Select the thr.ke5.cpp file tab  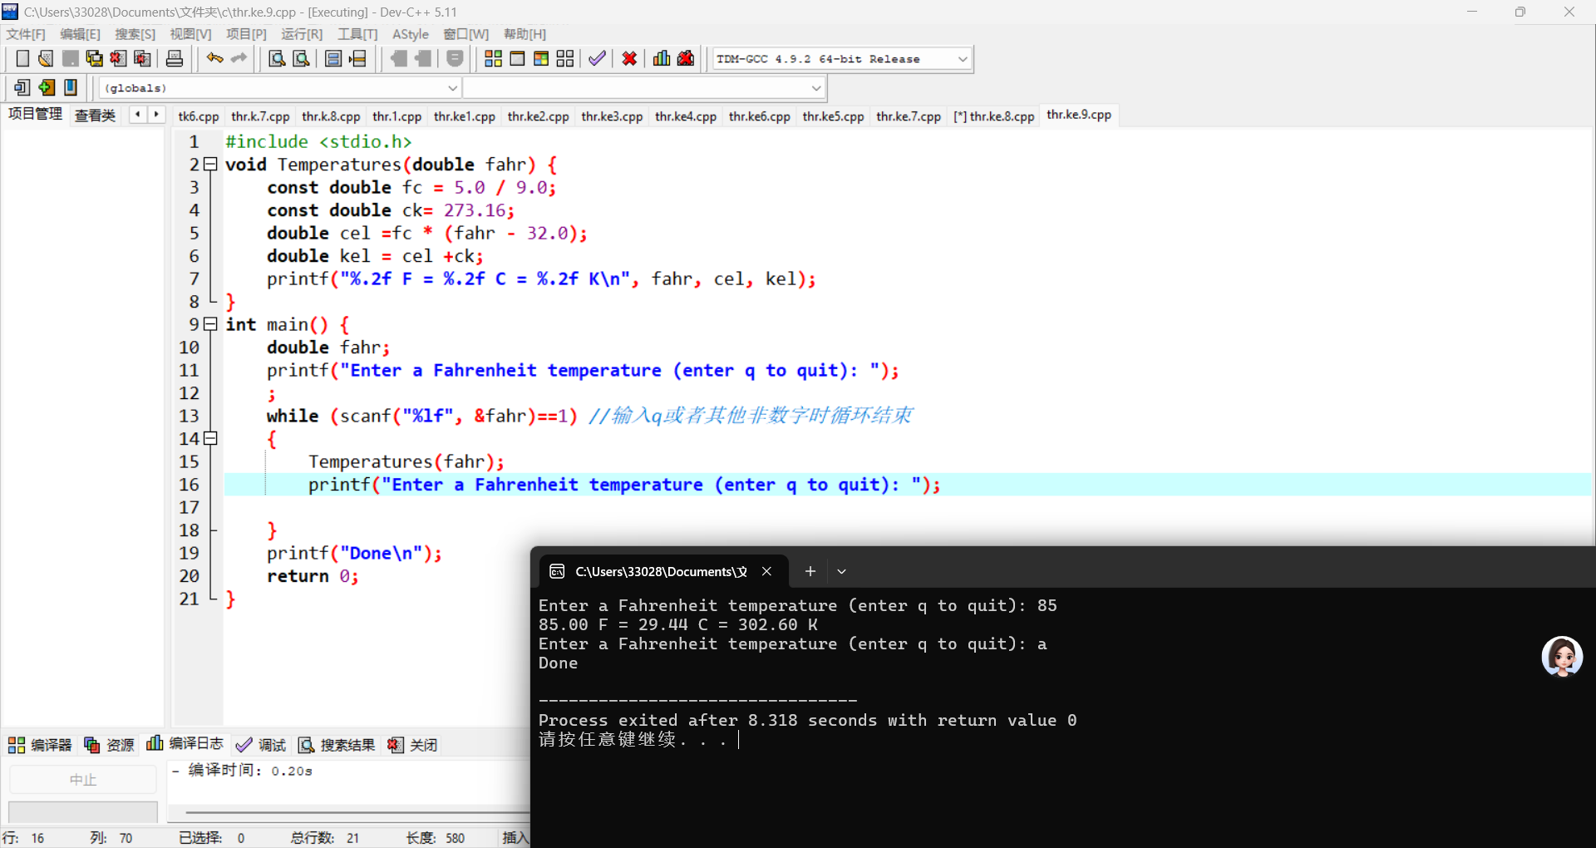click(833, 116)
